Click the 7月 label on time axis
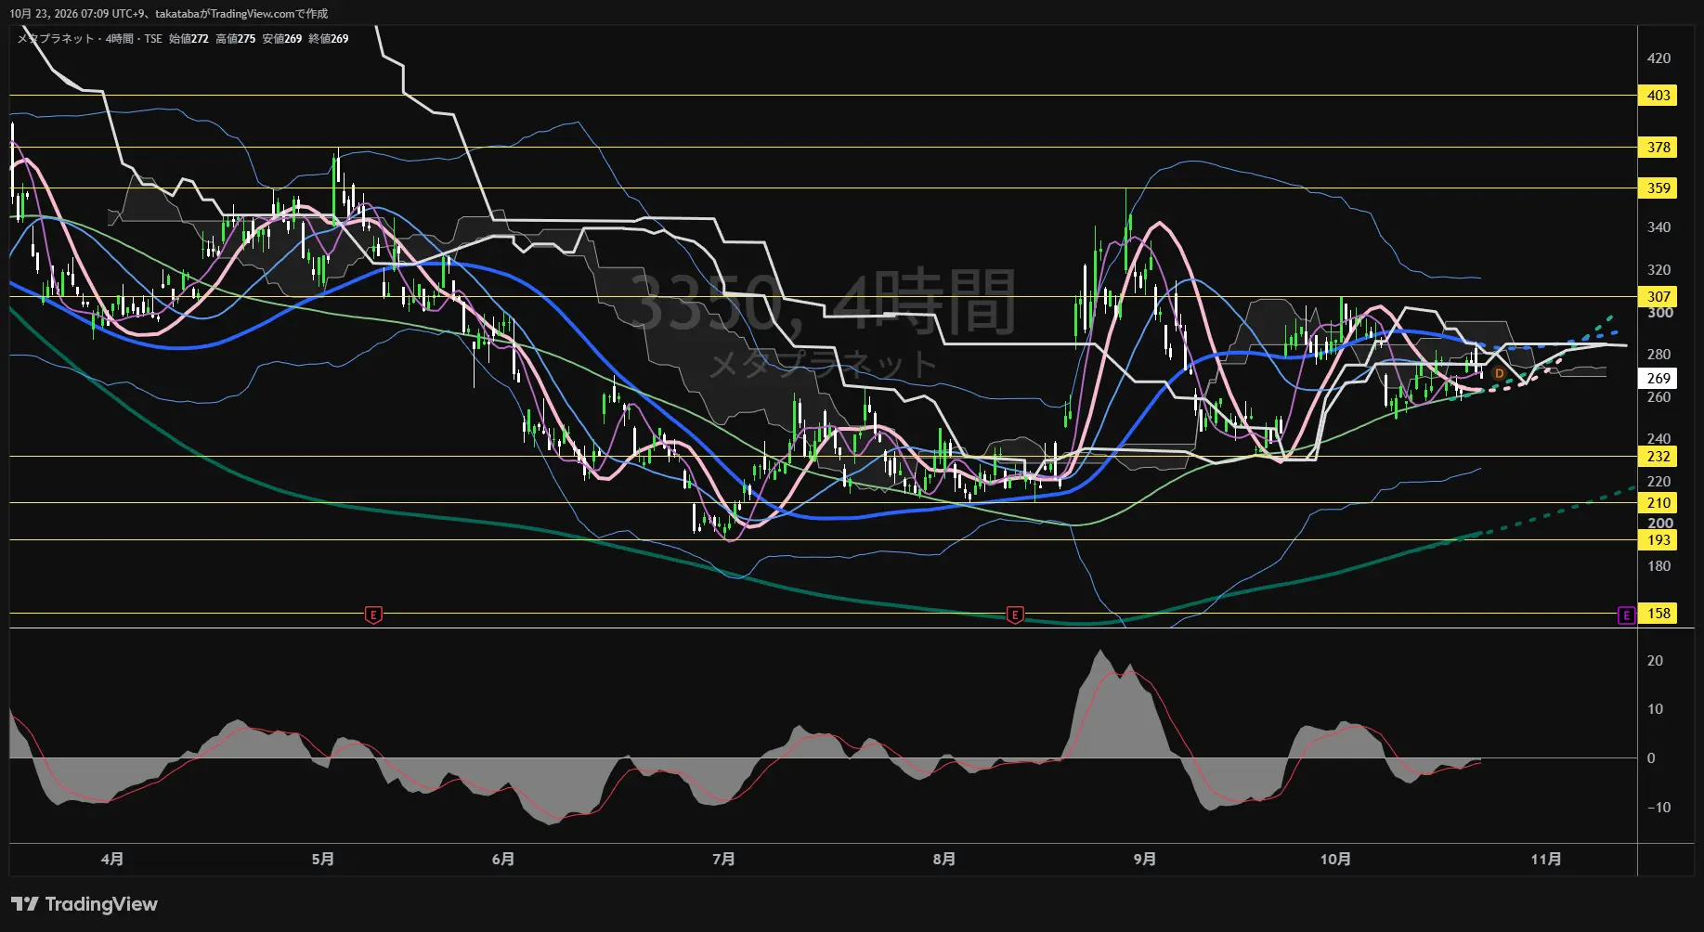The width and height of the screenshot is (1704, 932). [x=723, y=860]
